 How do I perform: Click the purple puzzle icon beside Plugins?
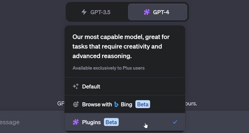point(76,122)
